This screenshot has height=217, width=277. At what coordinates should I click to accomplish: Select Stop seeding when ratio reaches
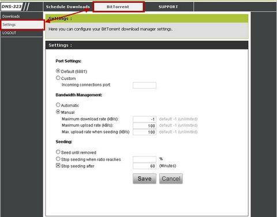point(58,159)
